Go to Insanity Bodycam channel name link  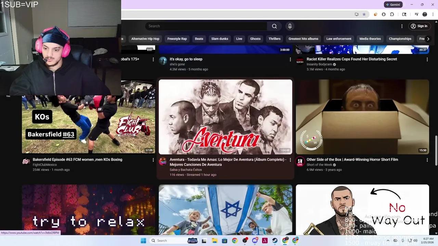point(319,64)
